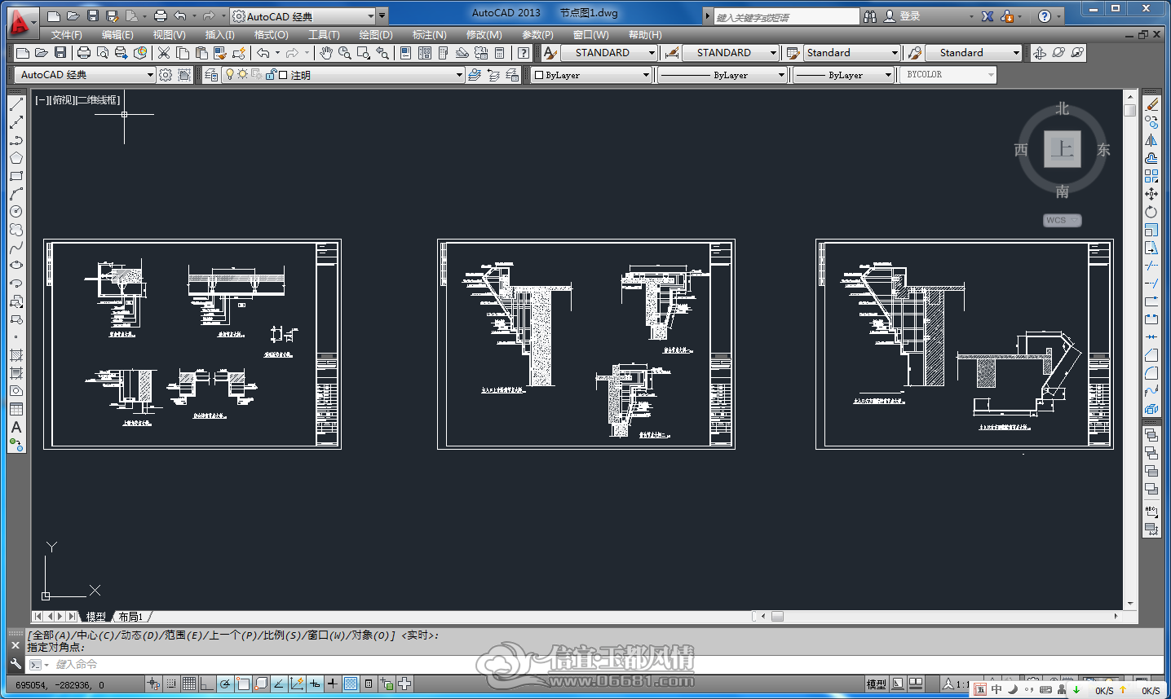Select the Erase tool in Modify toolbar
Image resolution: width=1171 pixels, height=699 pixels.
[x=1151, y=104]
